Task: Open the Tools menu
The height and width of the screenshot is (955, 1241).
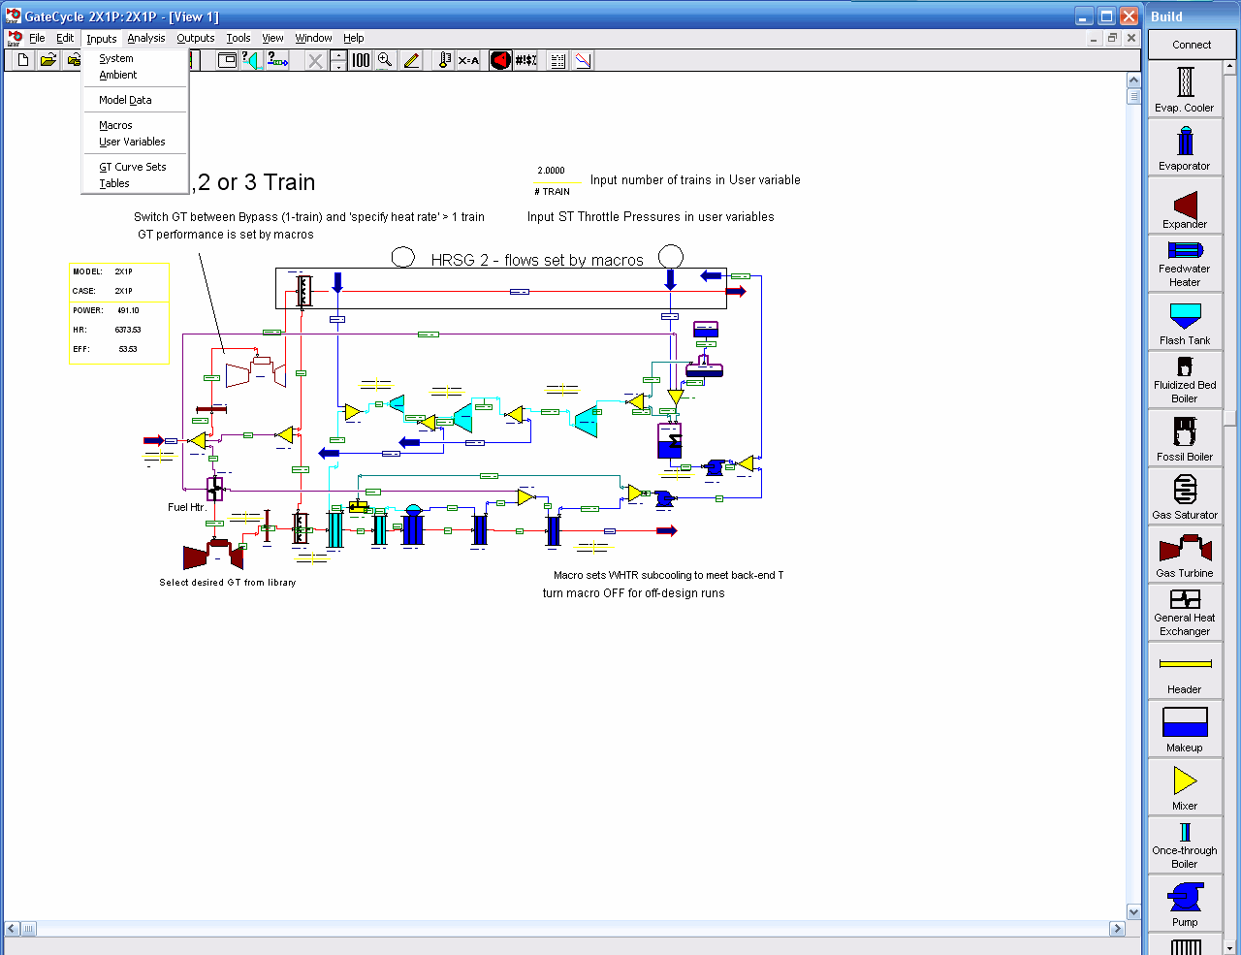Action: pos(239,39)
